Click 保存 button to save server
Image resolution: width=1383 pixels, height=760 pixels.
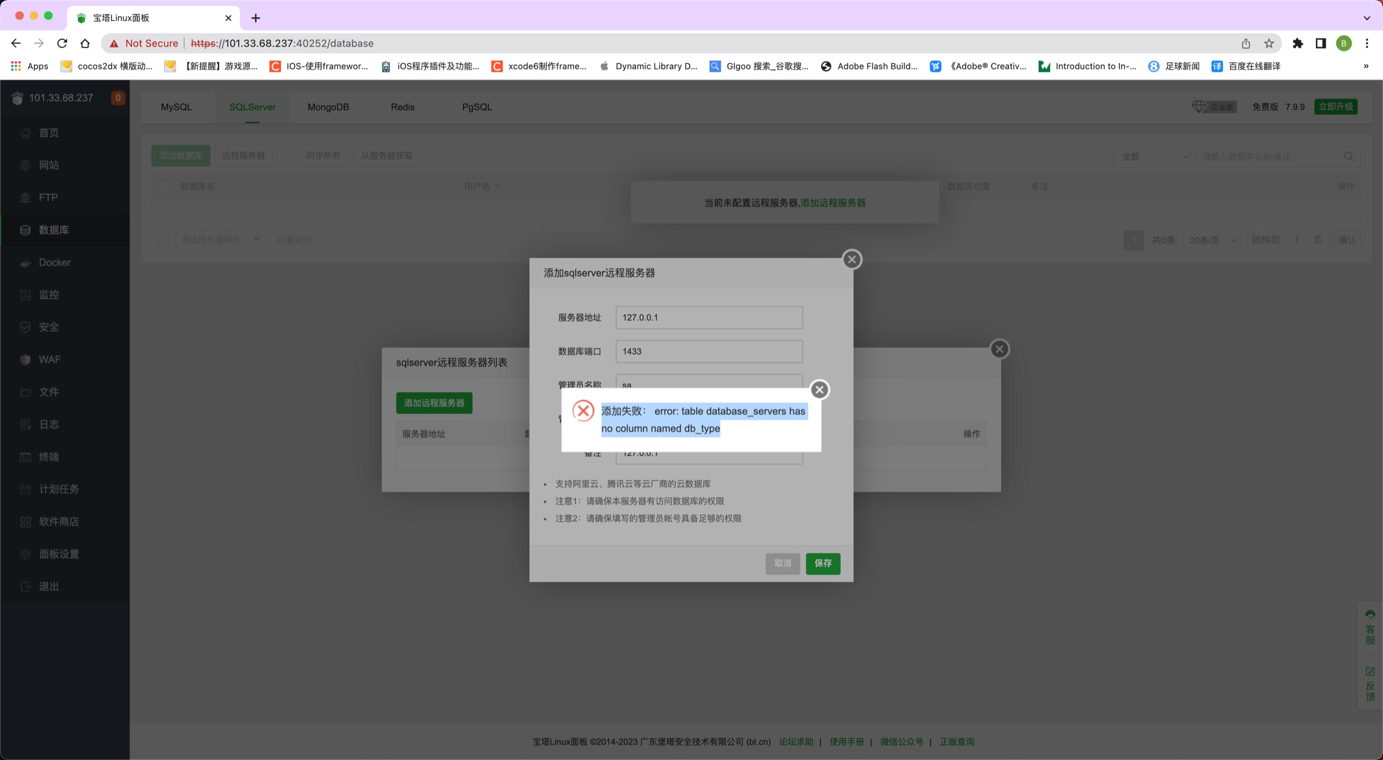822,563
